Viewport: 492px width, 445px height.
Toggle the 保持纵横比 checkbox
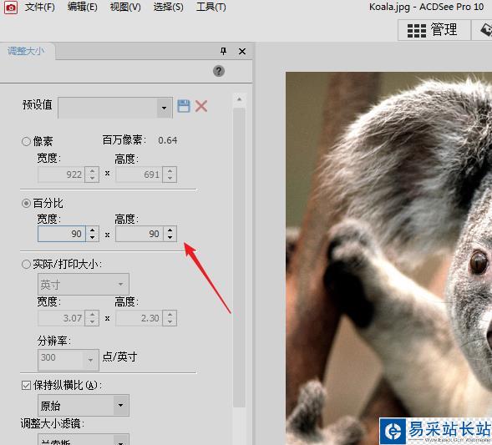(26, 385)
